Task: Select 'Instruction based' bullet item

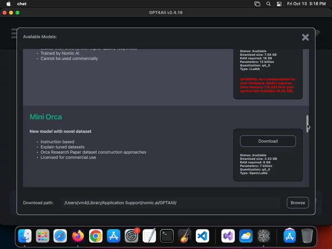Action: point(57,142)
